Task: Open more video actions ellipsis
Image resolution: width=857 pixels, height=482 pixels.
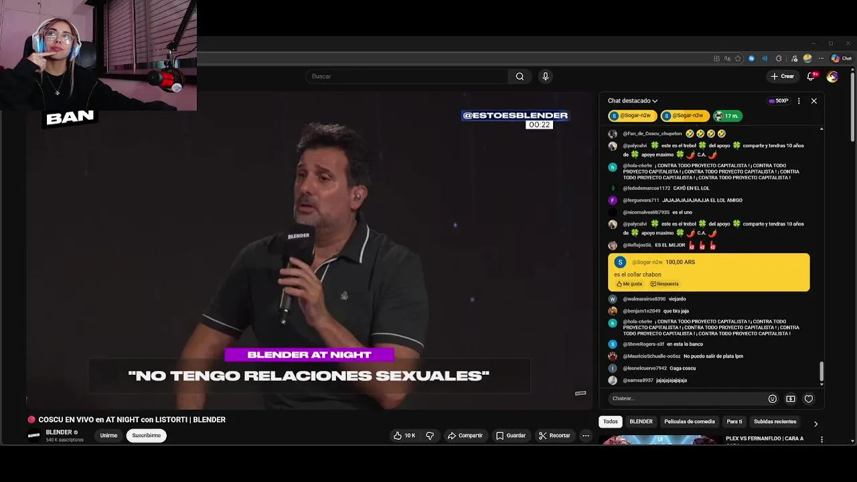Action: (585, 436)
